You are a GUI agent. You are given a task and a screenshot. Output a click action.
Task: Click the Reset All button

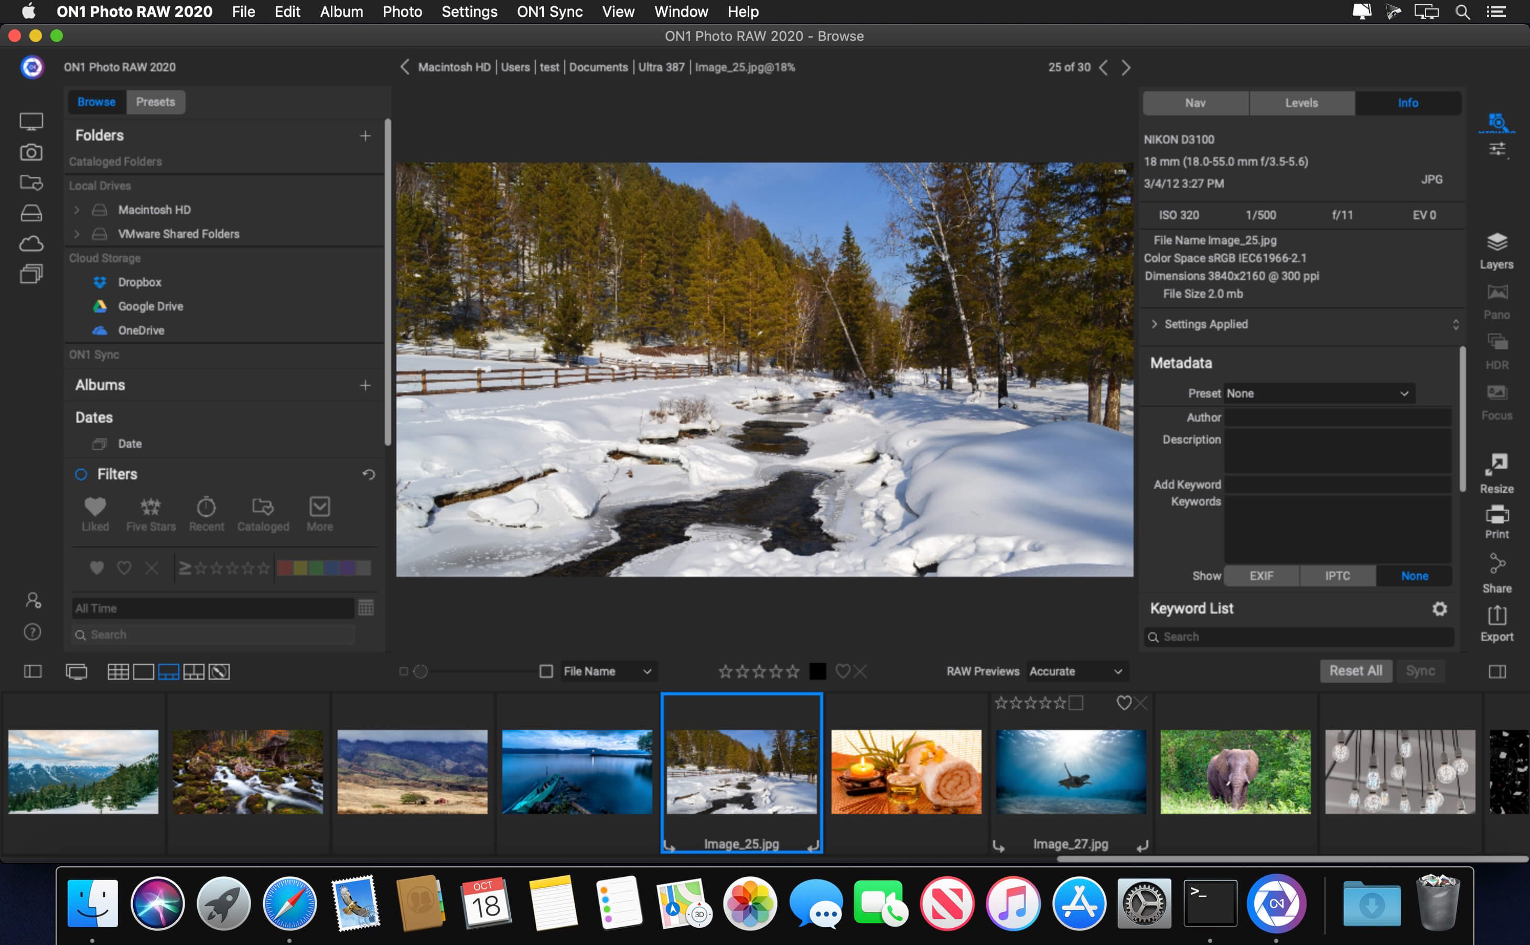1355,671
